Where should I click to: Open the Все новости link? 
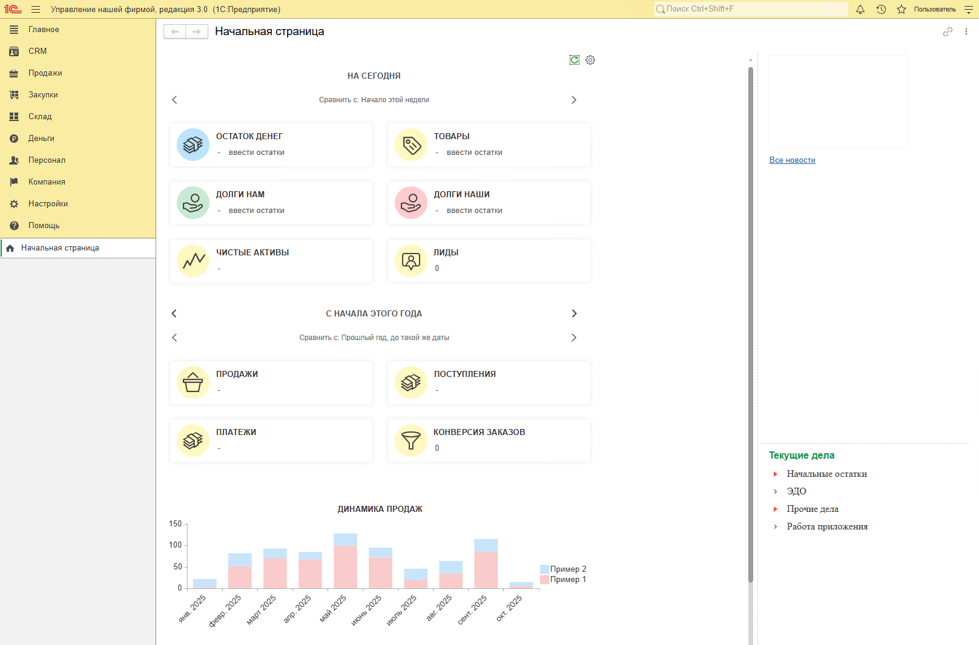(792, 160)
